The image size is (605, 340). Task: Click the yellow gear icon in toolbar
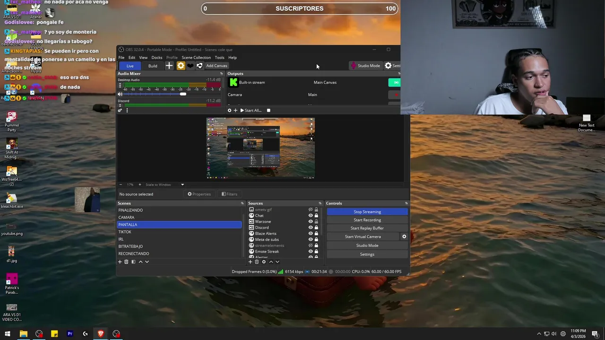(181, 66)
